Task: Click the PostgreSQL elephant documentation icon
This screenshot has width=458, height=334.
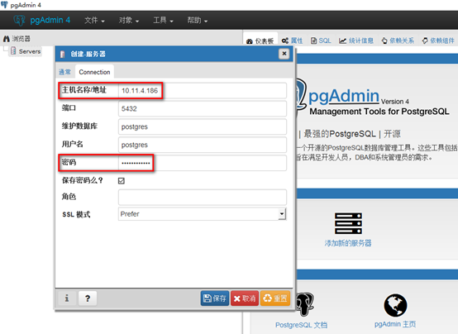Action: 305,304
